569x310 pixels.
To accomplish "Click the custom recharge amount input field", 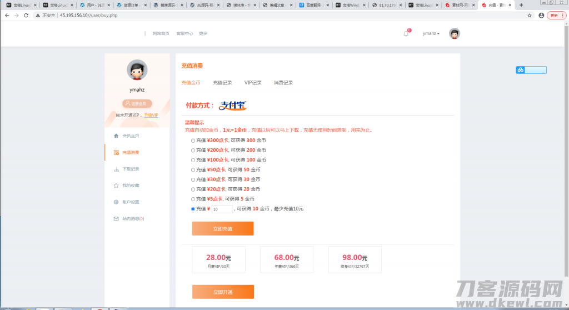I will pos(222,209).
